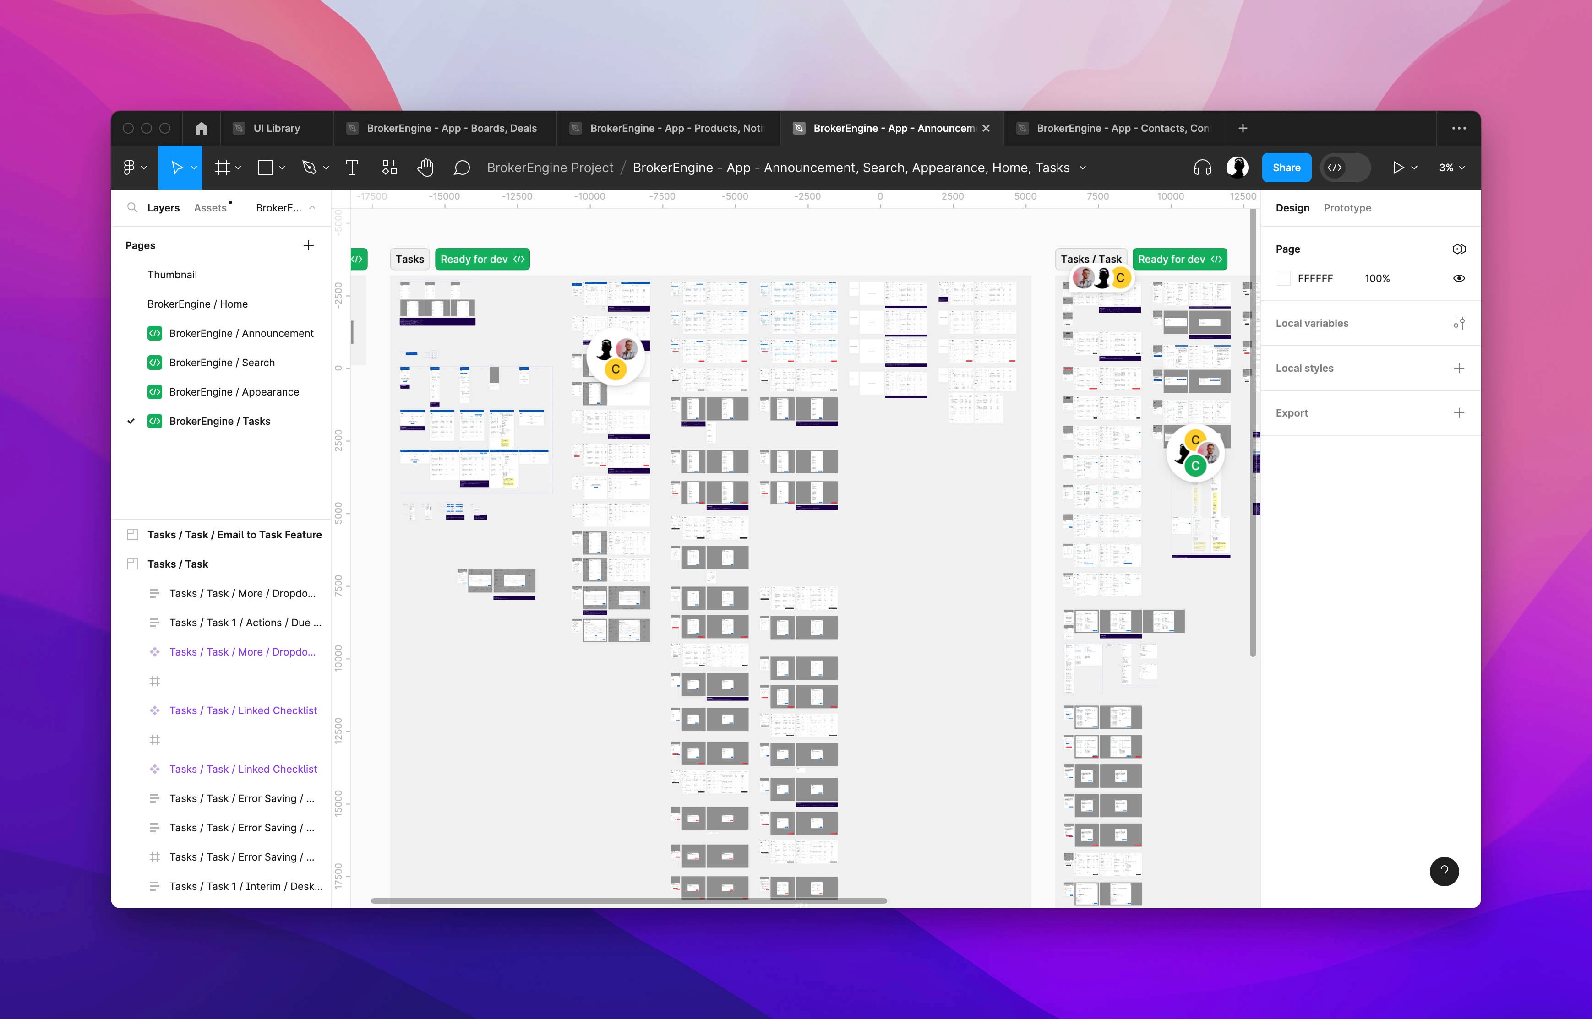Select the Pen tool

[309, 168]
